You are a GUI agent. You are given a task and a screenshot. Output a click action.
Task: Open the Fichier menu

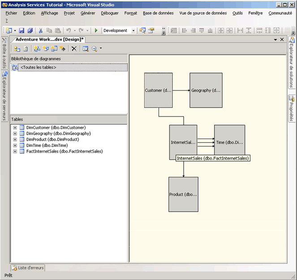click(x=11, y=13)
